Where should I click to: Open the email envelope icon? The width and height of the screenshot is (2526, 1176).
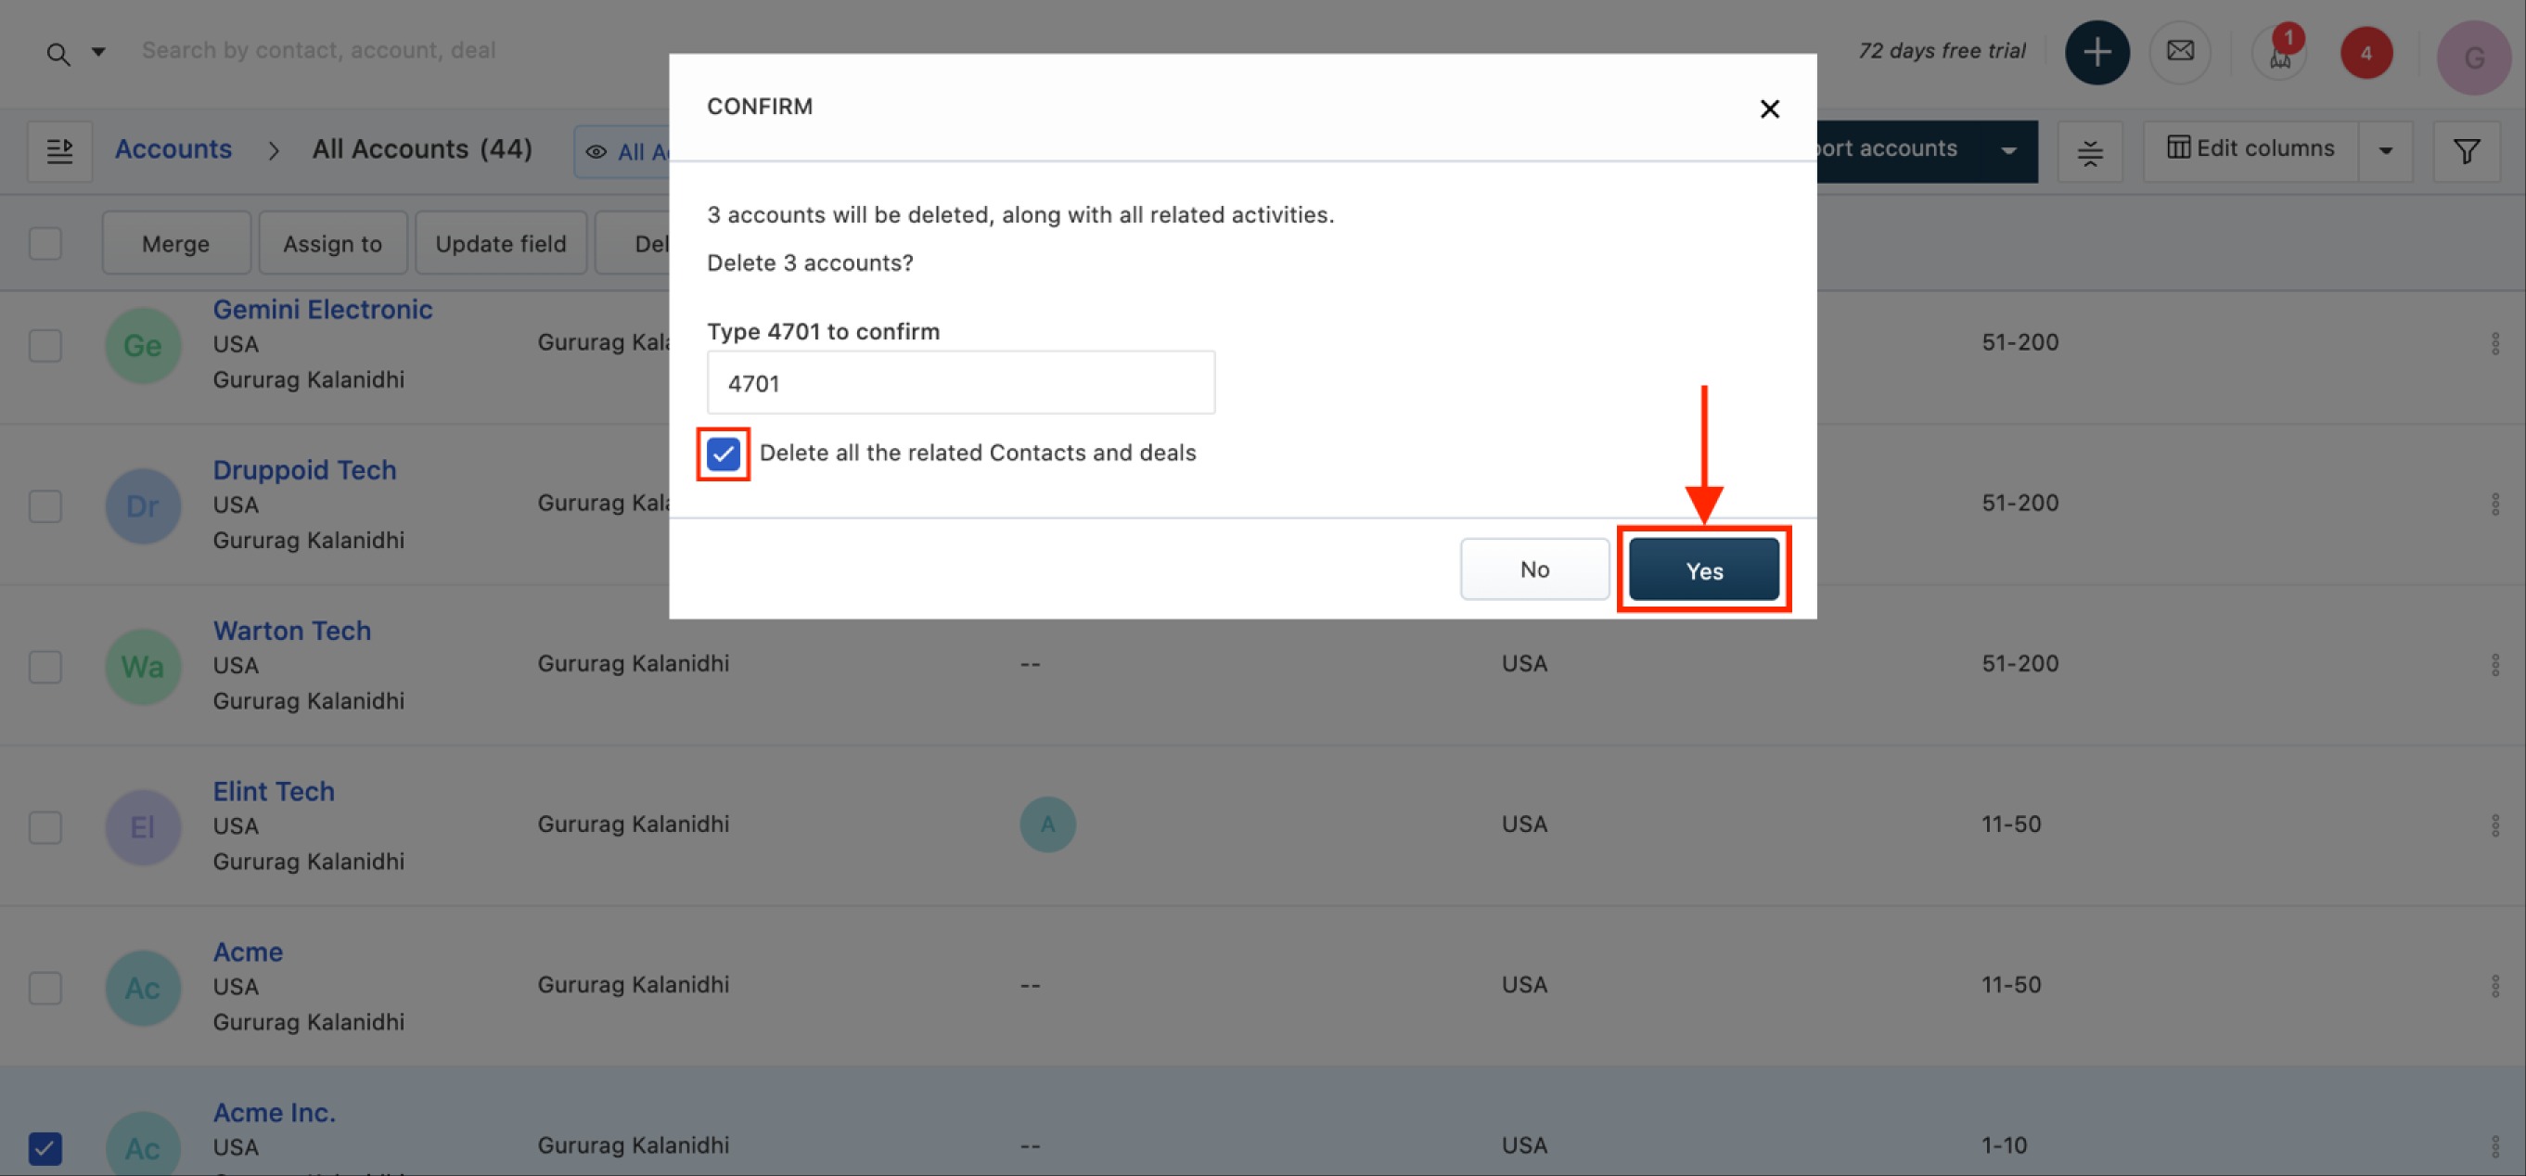click(x=2180, y=52)
